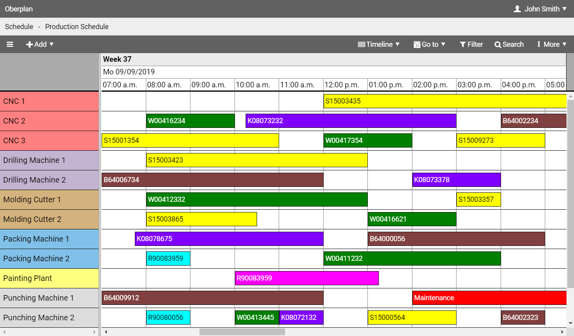Image resolution: width=574 pixels, height=336 pixels.
Task: Select yellow task S15003865
Action: [x=201, y=219]
